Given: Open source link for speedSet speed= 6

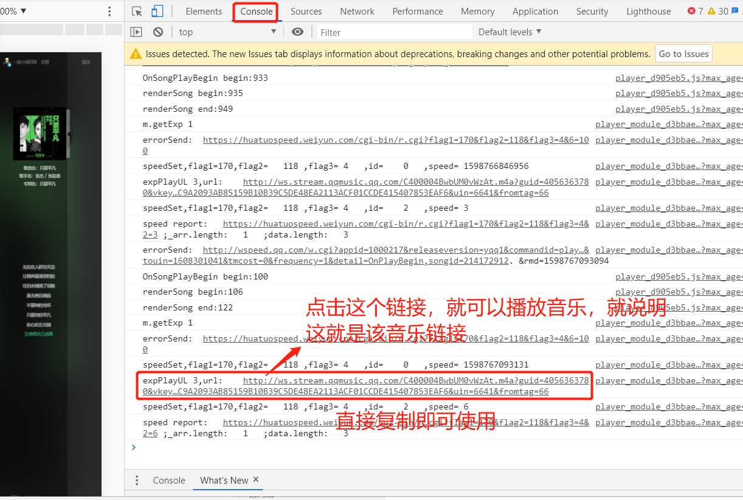Looking at the screenshot, I should pos(669,407).
